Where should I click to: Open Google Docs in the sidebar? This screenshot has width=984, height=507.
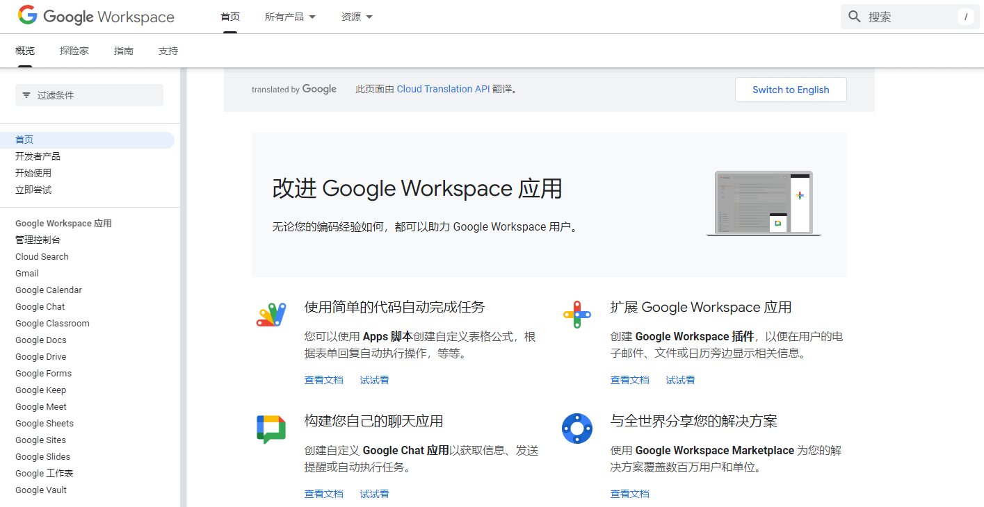coord(41,340)
